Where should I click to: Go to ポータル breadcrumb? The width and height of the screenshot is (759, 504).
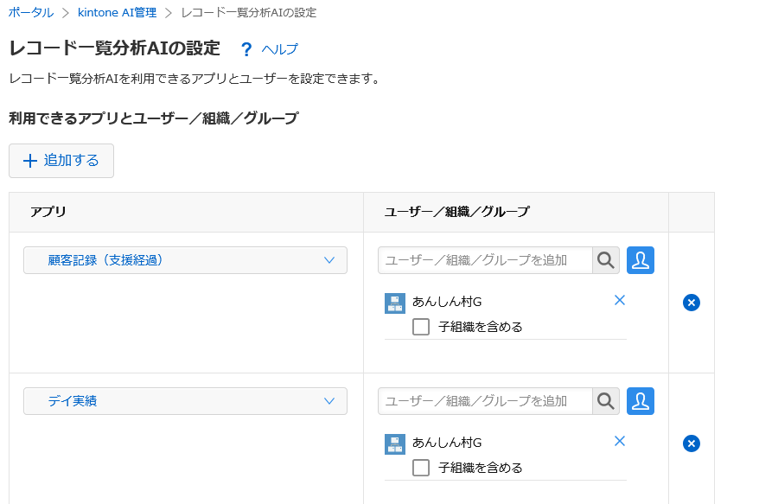(30, 12)
